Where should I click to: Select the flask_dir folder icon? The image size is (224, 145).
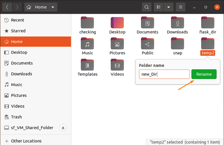pyautogui.click(x=208, y=22)
